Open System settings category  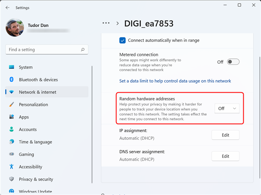(47, 67)
